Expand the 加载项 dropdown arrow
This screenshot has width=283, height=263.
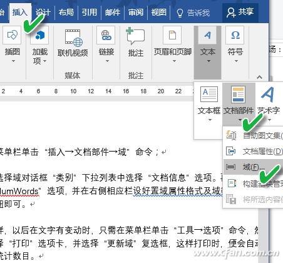[x=44, y=61]
